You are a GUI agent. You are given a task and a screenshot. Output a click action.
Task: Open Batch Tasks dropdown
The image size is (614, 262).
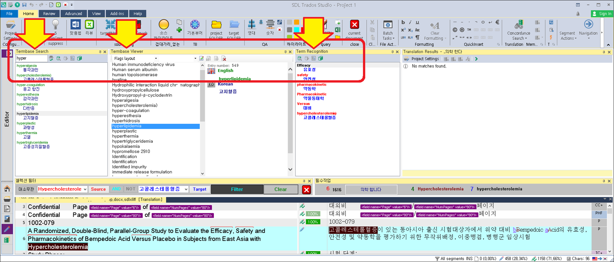tap(388, 31)
